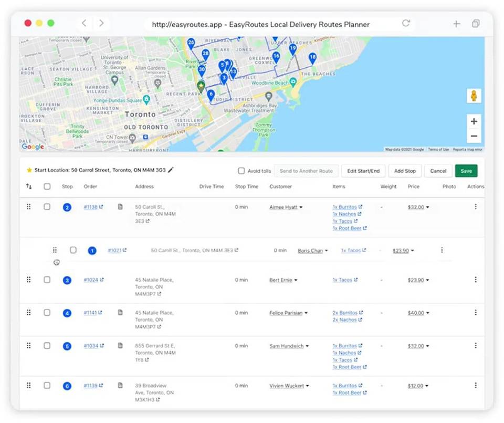Check the select-all checkbox in the header row

pyautogui.click(x=46, y=187)
